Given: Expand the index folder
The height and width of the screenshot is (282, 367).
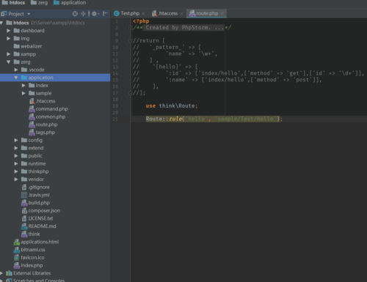Looking at the screenshot, I should [x=23, y=85].
